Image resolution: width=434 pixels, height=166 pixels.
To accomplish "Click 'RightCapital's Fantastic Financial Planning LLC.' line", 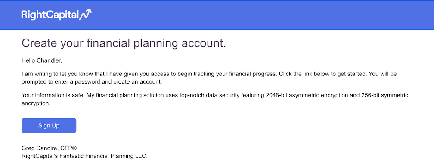I will tap(85, 156).
